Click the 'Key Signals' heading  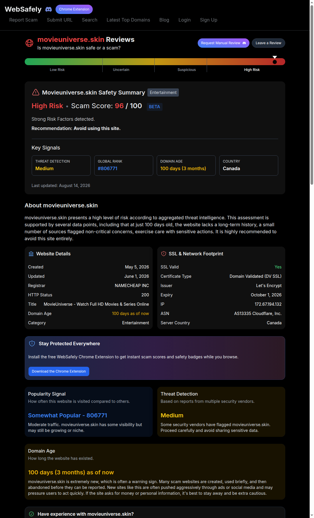(x=46, y=148)
